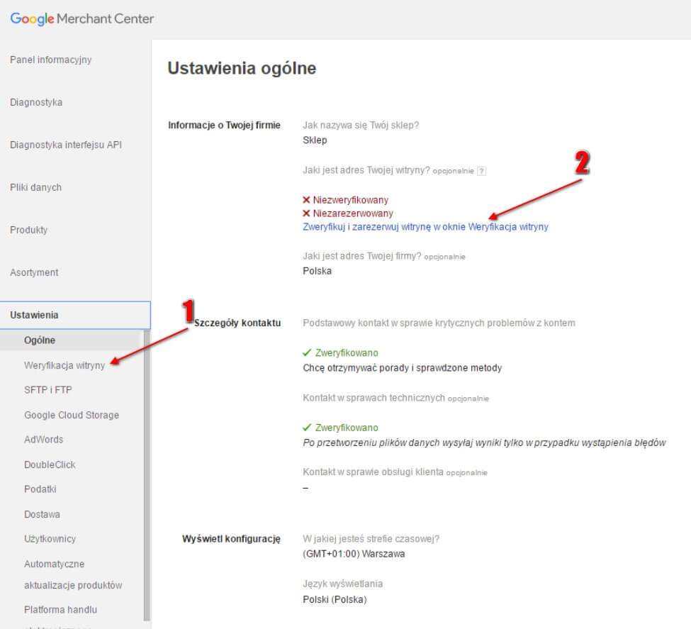Click the Google Merchant Center logo
Image resolution: width=691 pixels, height=629 pixels.
82,18
